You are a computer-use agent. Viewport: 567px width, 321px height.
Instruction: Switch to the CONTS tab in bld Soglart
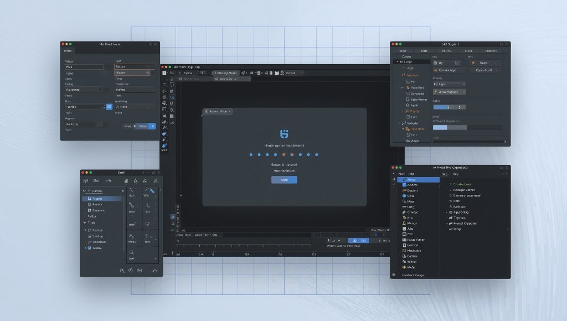pyautogui.click(x=446, y=51)
